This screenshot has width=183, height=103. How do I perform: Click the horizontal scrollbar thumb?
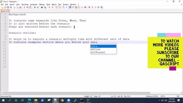pyautogui.click(x=76, y=93)
